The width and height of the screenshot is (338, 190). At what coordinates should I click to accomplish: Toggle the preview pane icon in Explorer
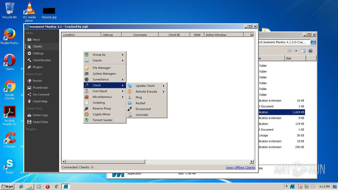pos(303,51)
